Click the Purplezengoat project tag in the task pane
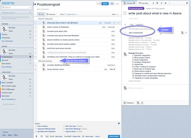Viewport: 191px width, 138px height. pos(136,8)
